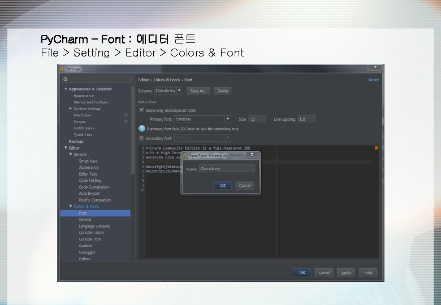Screen dimensions: 441x305
Task: Select Appearance under Appearance & Behavior
Action: [84, 95]
